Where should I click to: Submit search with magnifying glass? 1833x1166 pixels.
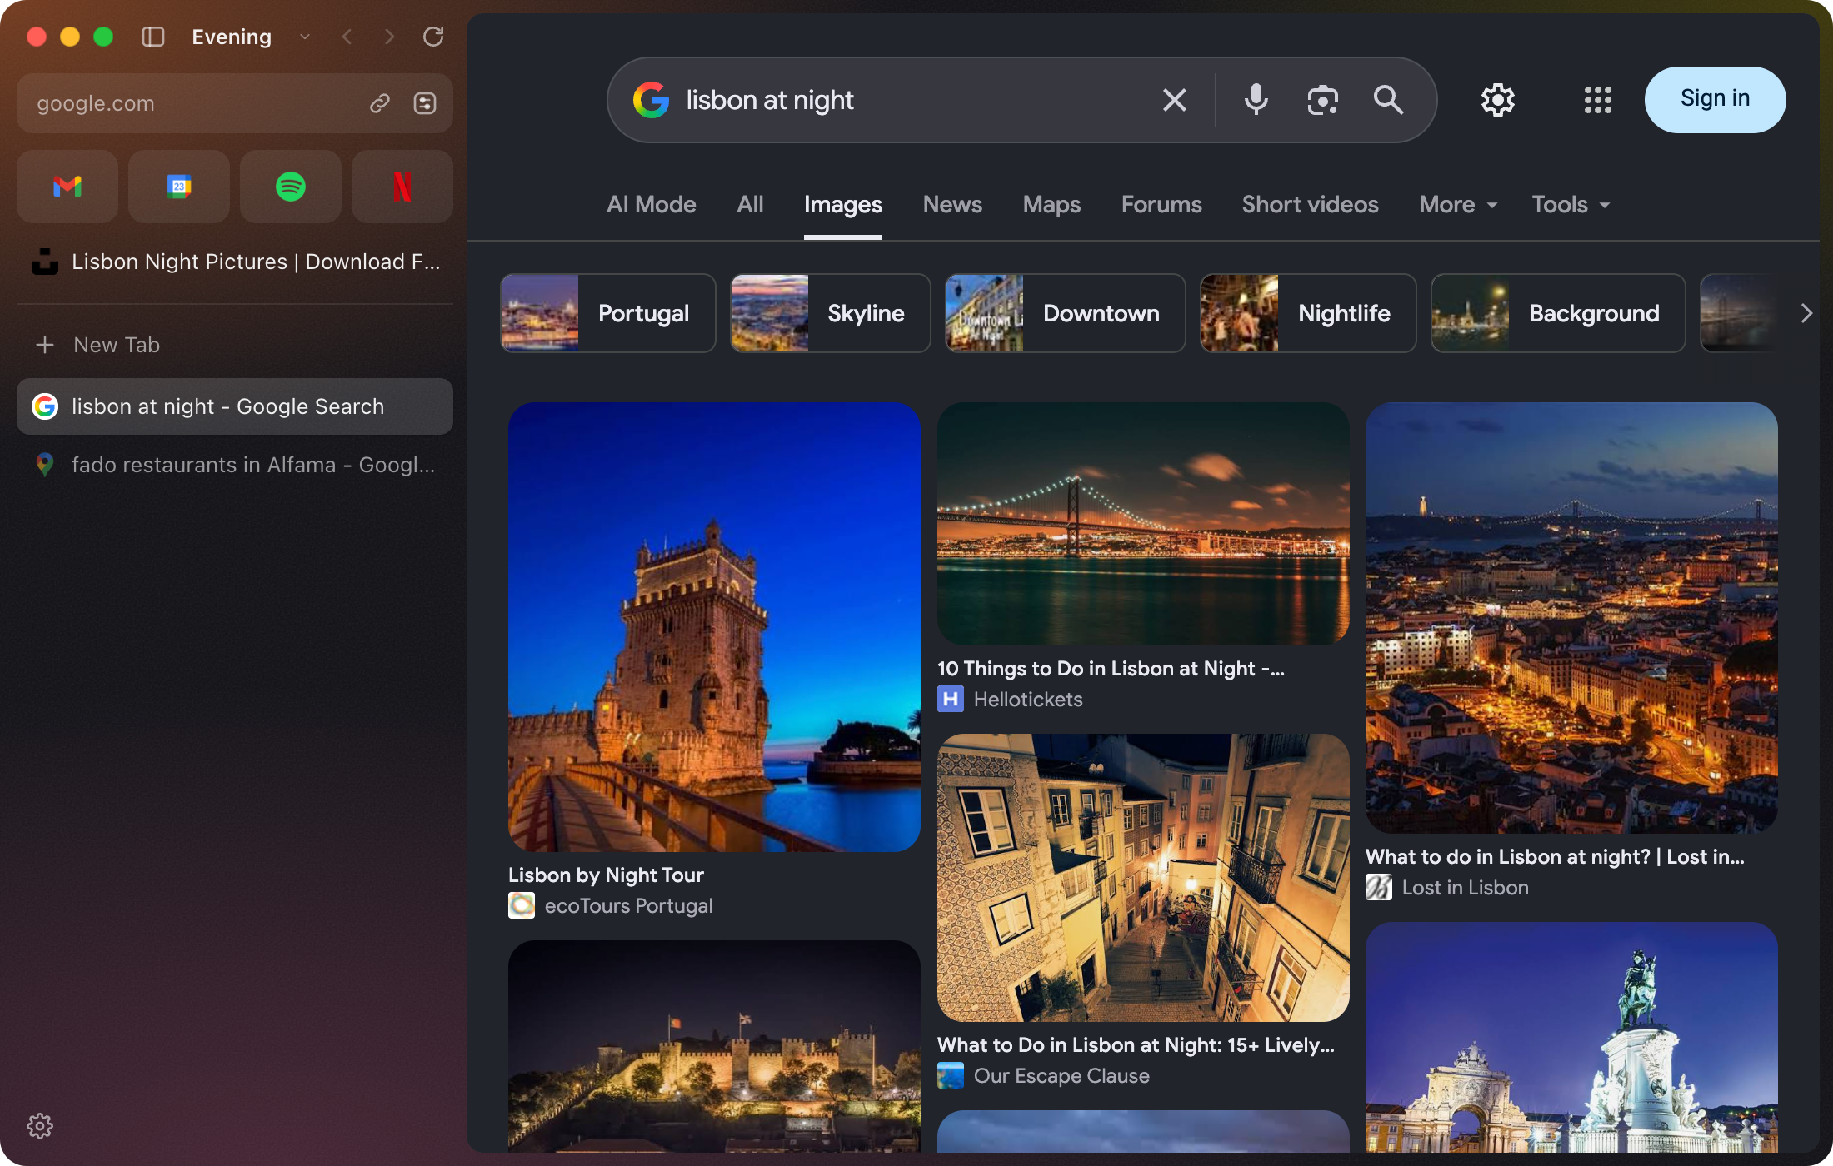[x=1388, y=100]
